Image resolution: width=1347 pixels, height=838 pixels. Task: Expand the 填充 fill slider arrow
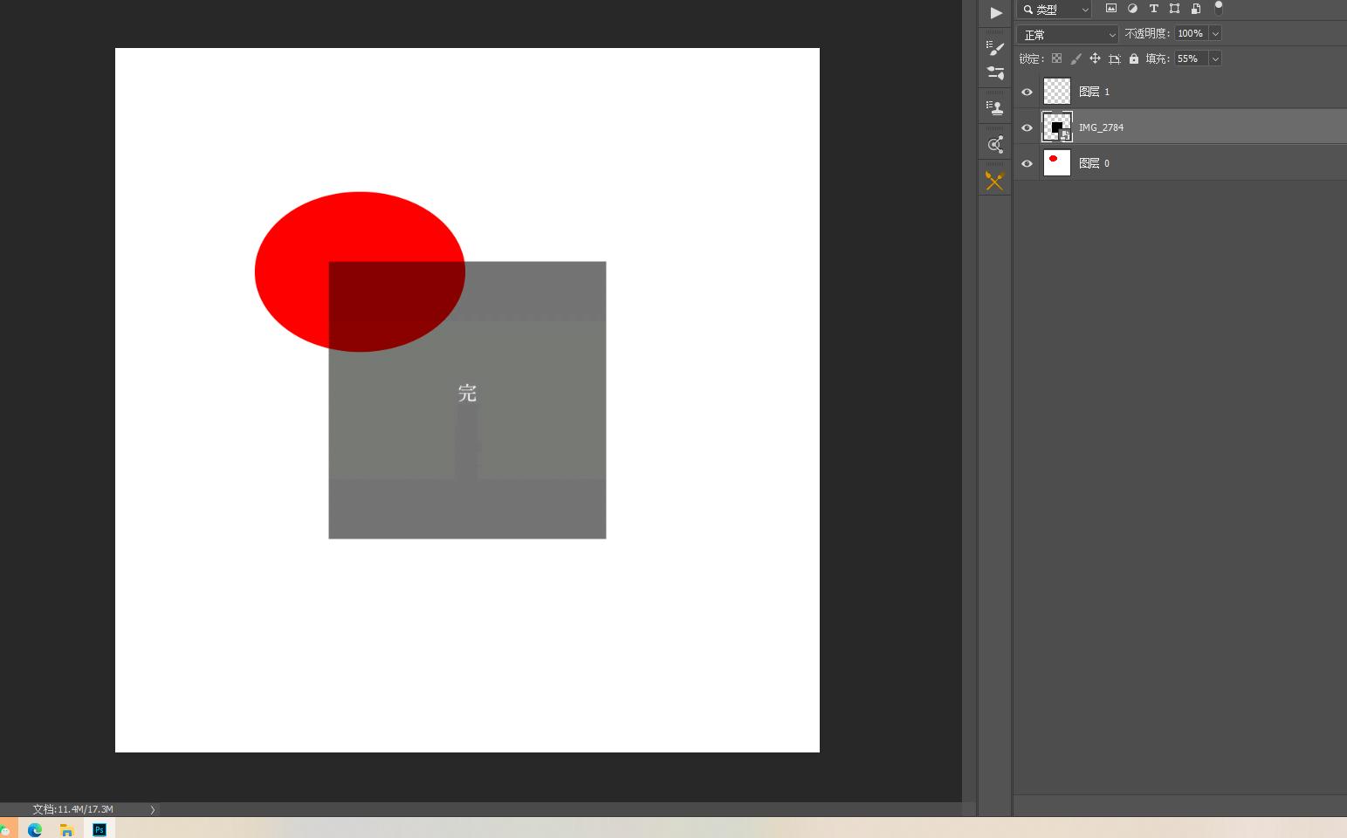point(1215,58)
